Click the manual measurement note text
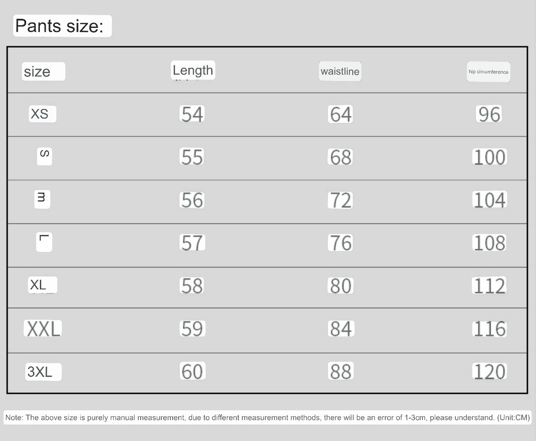 (268, 418)
